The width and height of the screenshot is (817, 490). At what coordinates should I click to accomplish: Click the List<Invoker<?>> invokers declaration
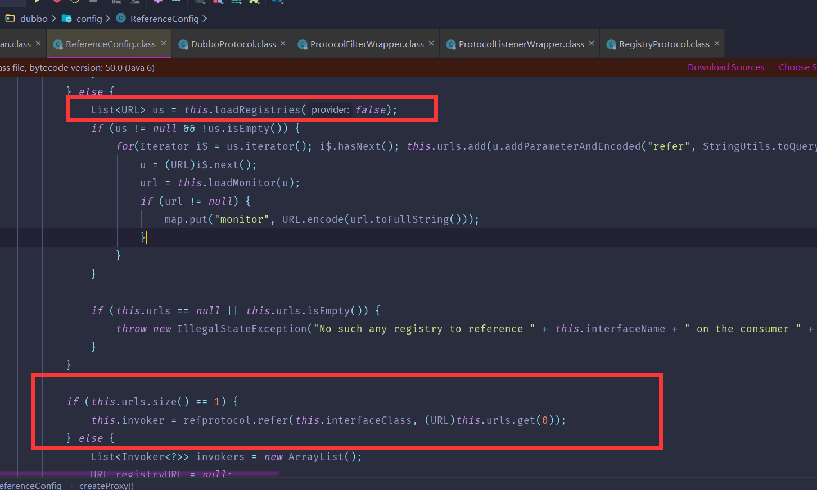click(x=168, y=457)
